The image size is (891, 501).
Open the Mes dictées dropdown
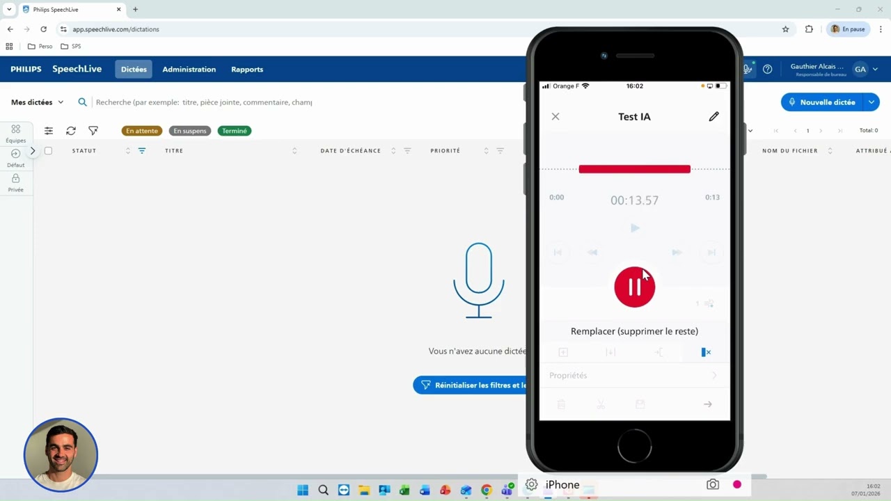pyautogui.click(x=37, y=102)
